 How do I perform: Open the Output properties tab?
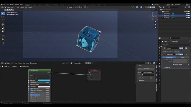159,48
